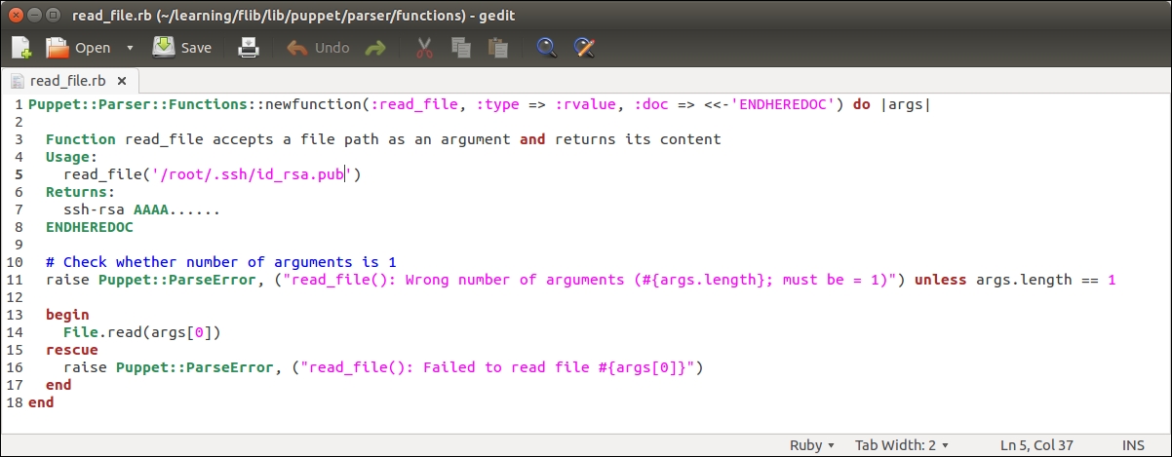The width and height of the screenshot is (1172, 457).
Task: Open the Ruby language selector
Action: point(811,445)
